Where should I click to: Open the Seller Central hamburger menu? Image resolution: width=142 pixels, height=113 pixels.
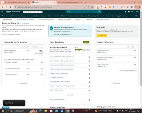[x=2, y=12]
